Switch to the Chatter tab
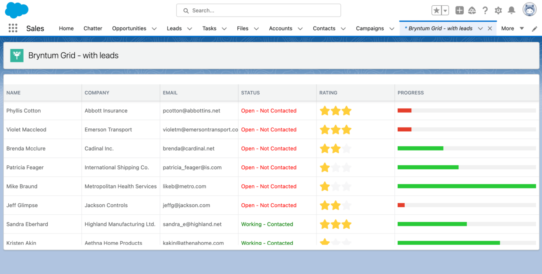542x274 pixels. 93,28
